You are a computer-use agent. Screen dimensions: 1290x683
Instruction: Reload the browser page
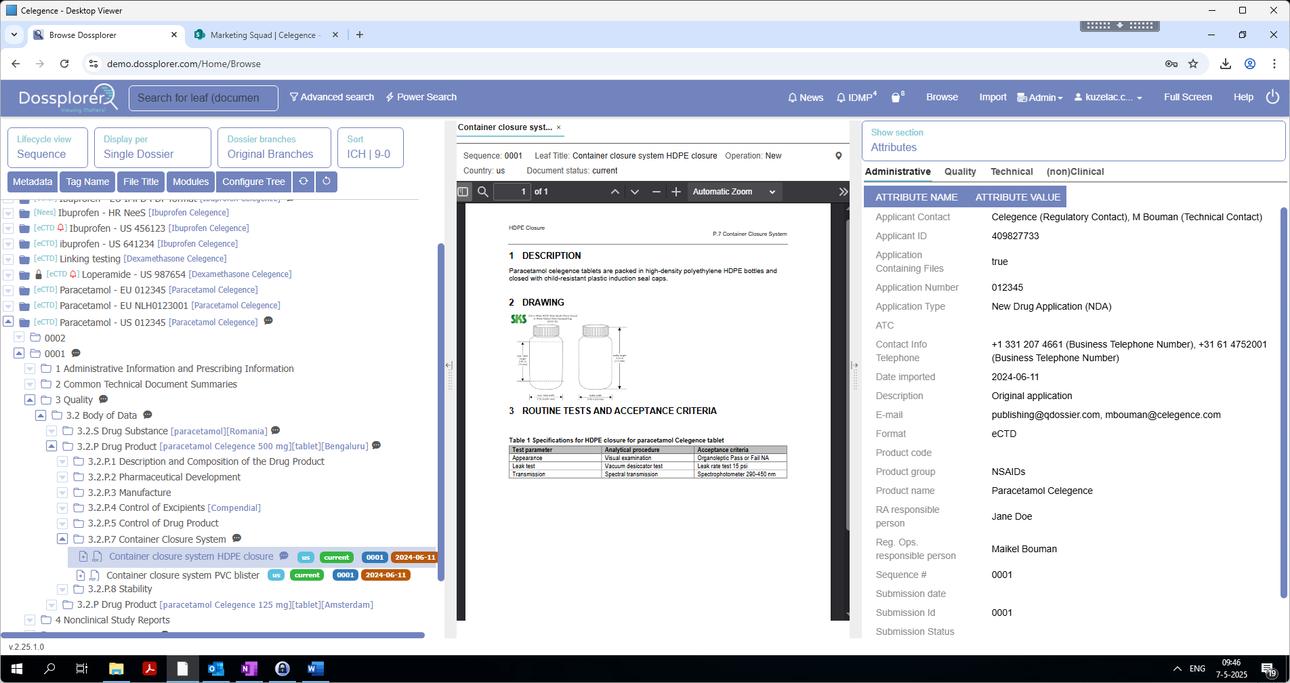(64, 64)
